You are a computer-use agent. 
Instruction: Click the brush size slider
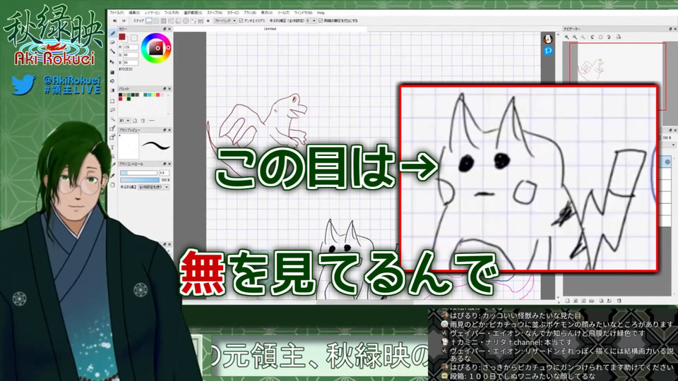139,173
